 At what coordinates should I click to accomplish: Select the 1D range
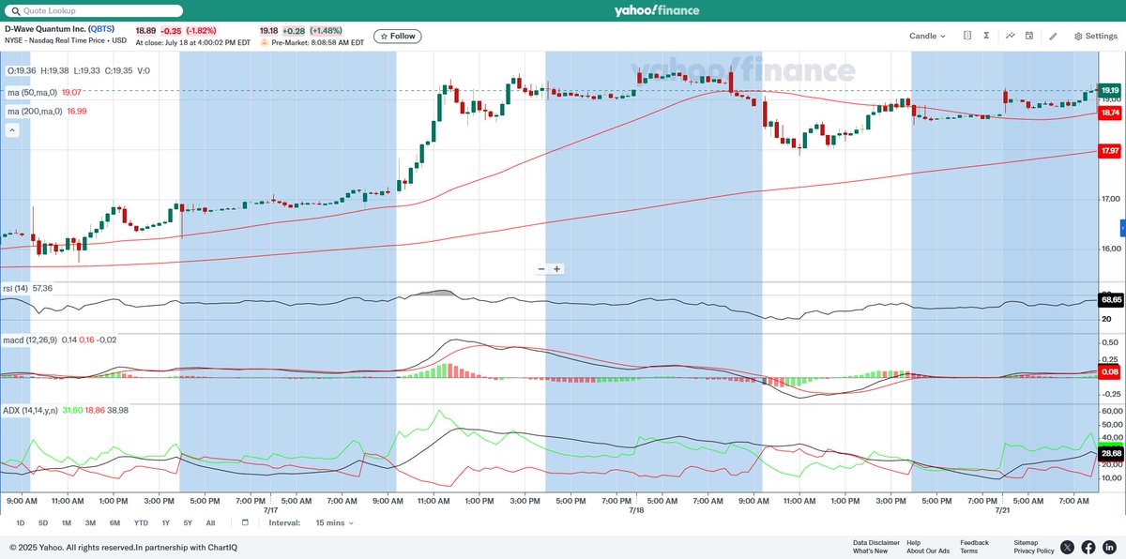point(21,522)
